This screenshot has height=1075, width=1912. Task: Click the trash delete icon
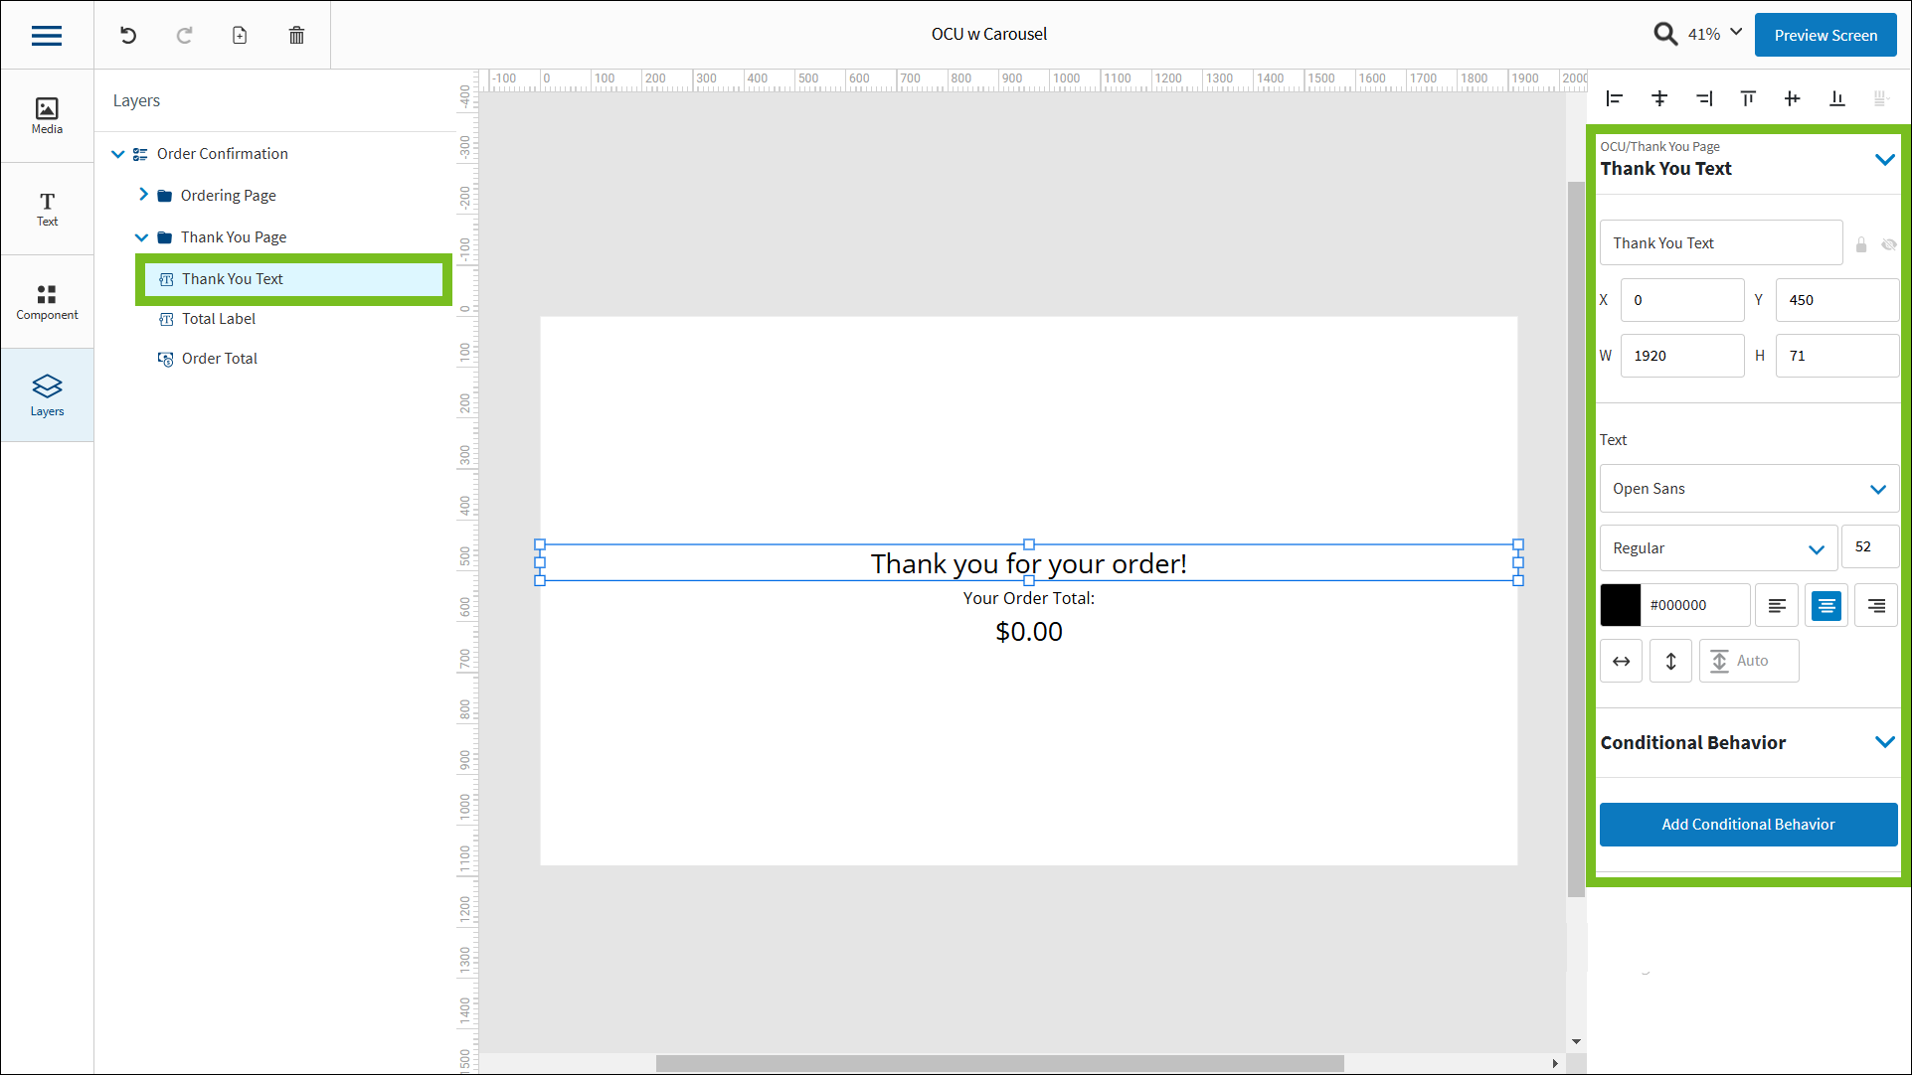tap(296, 36)
